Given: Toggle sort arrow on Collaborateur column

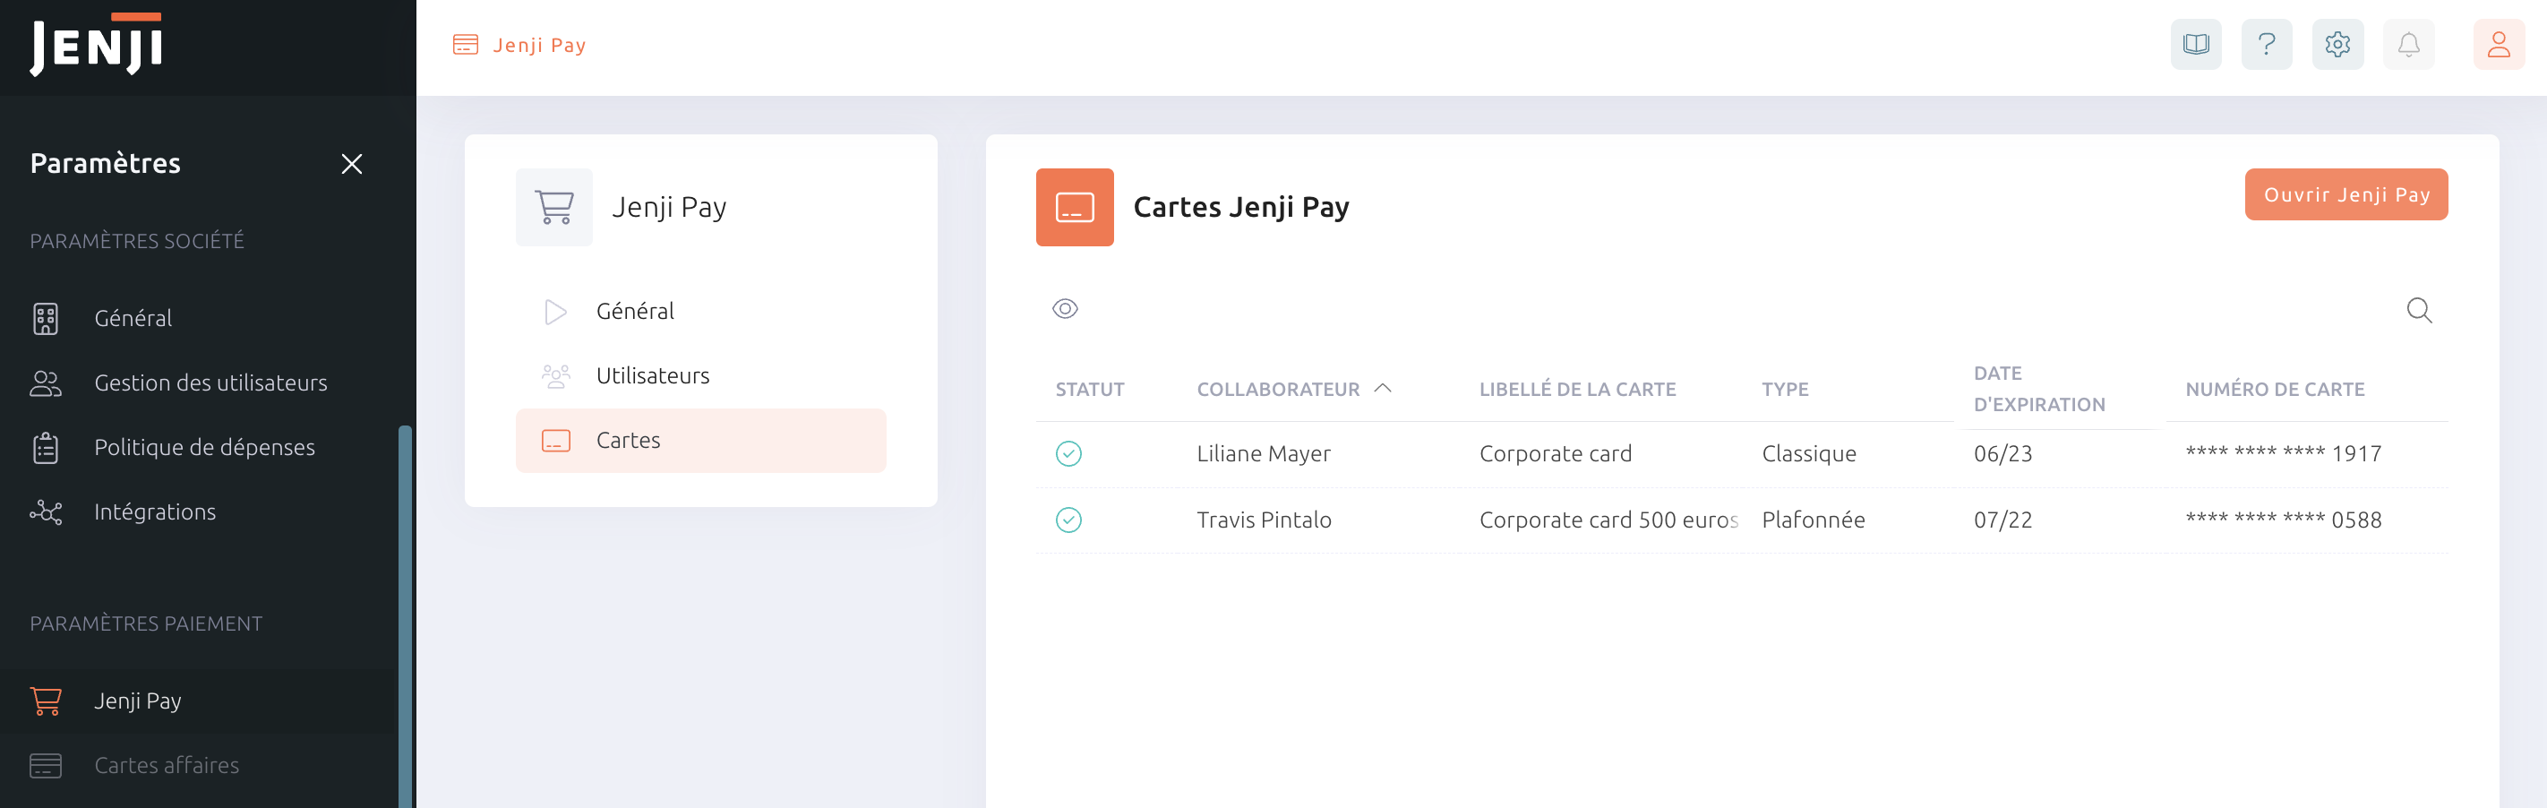Looking at the screenshot, I should coord(1382,389).
